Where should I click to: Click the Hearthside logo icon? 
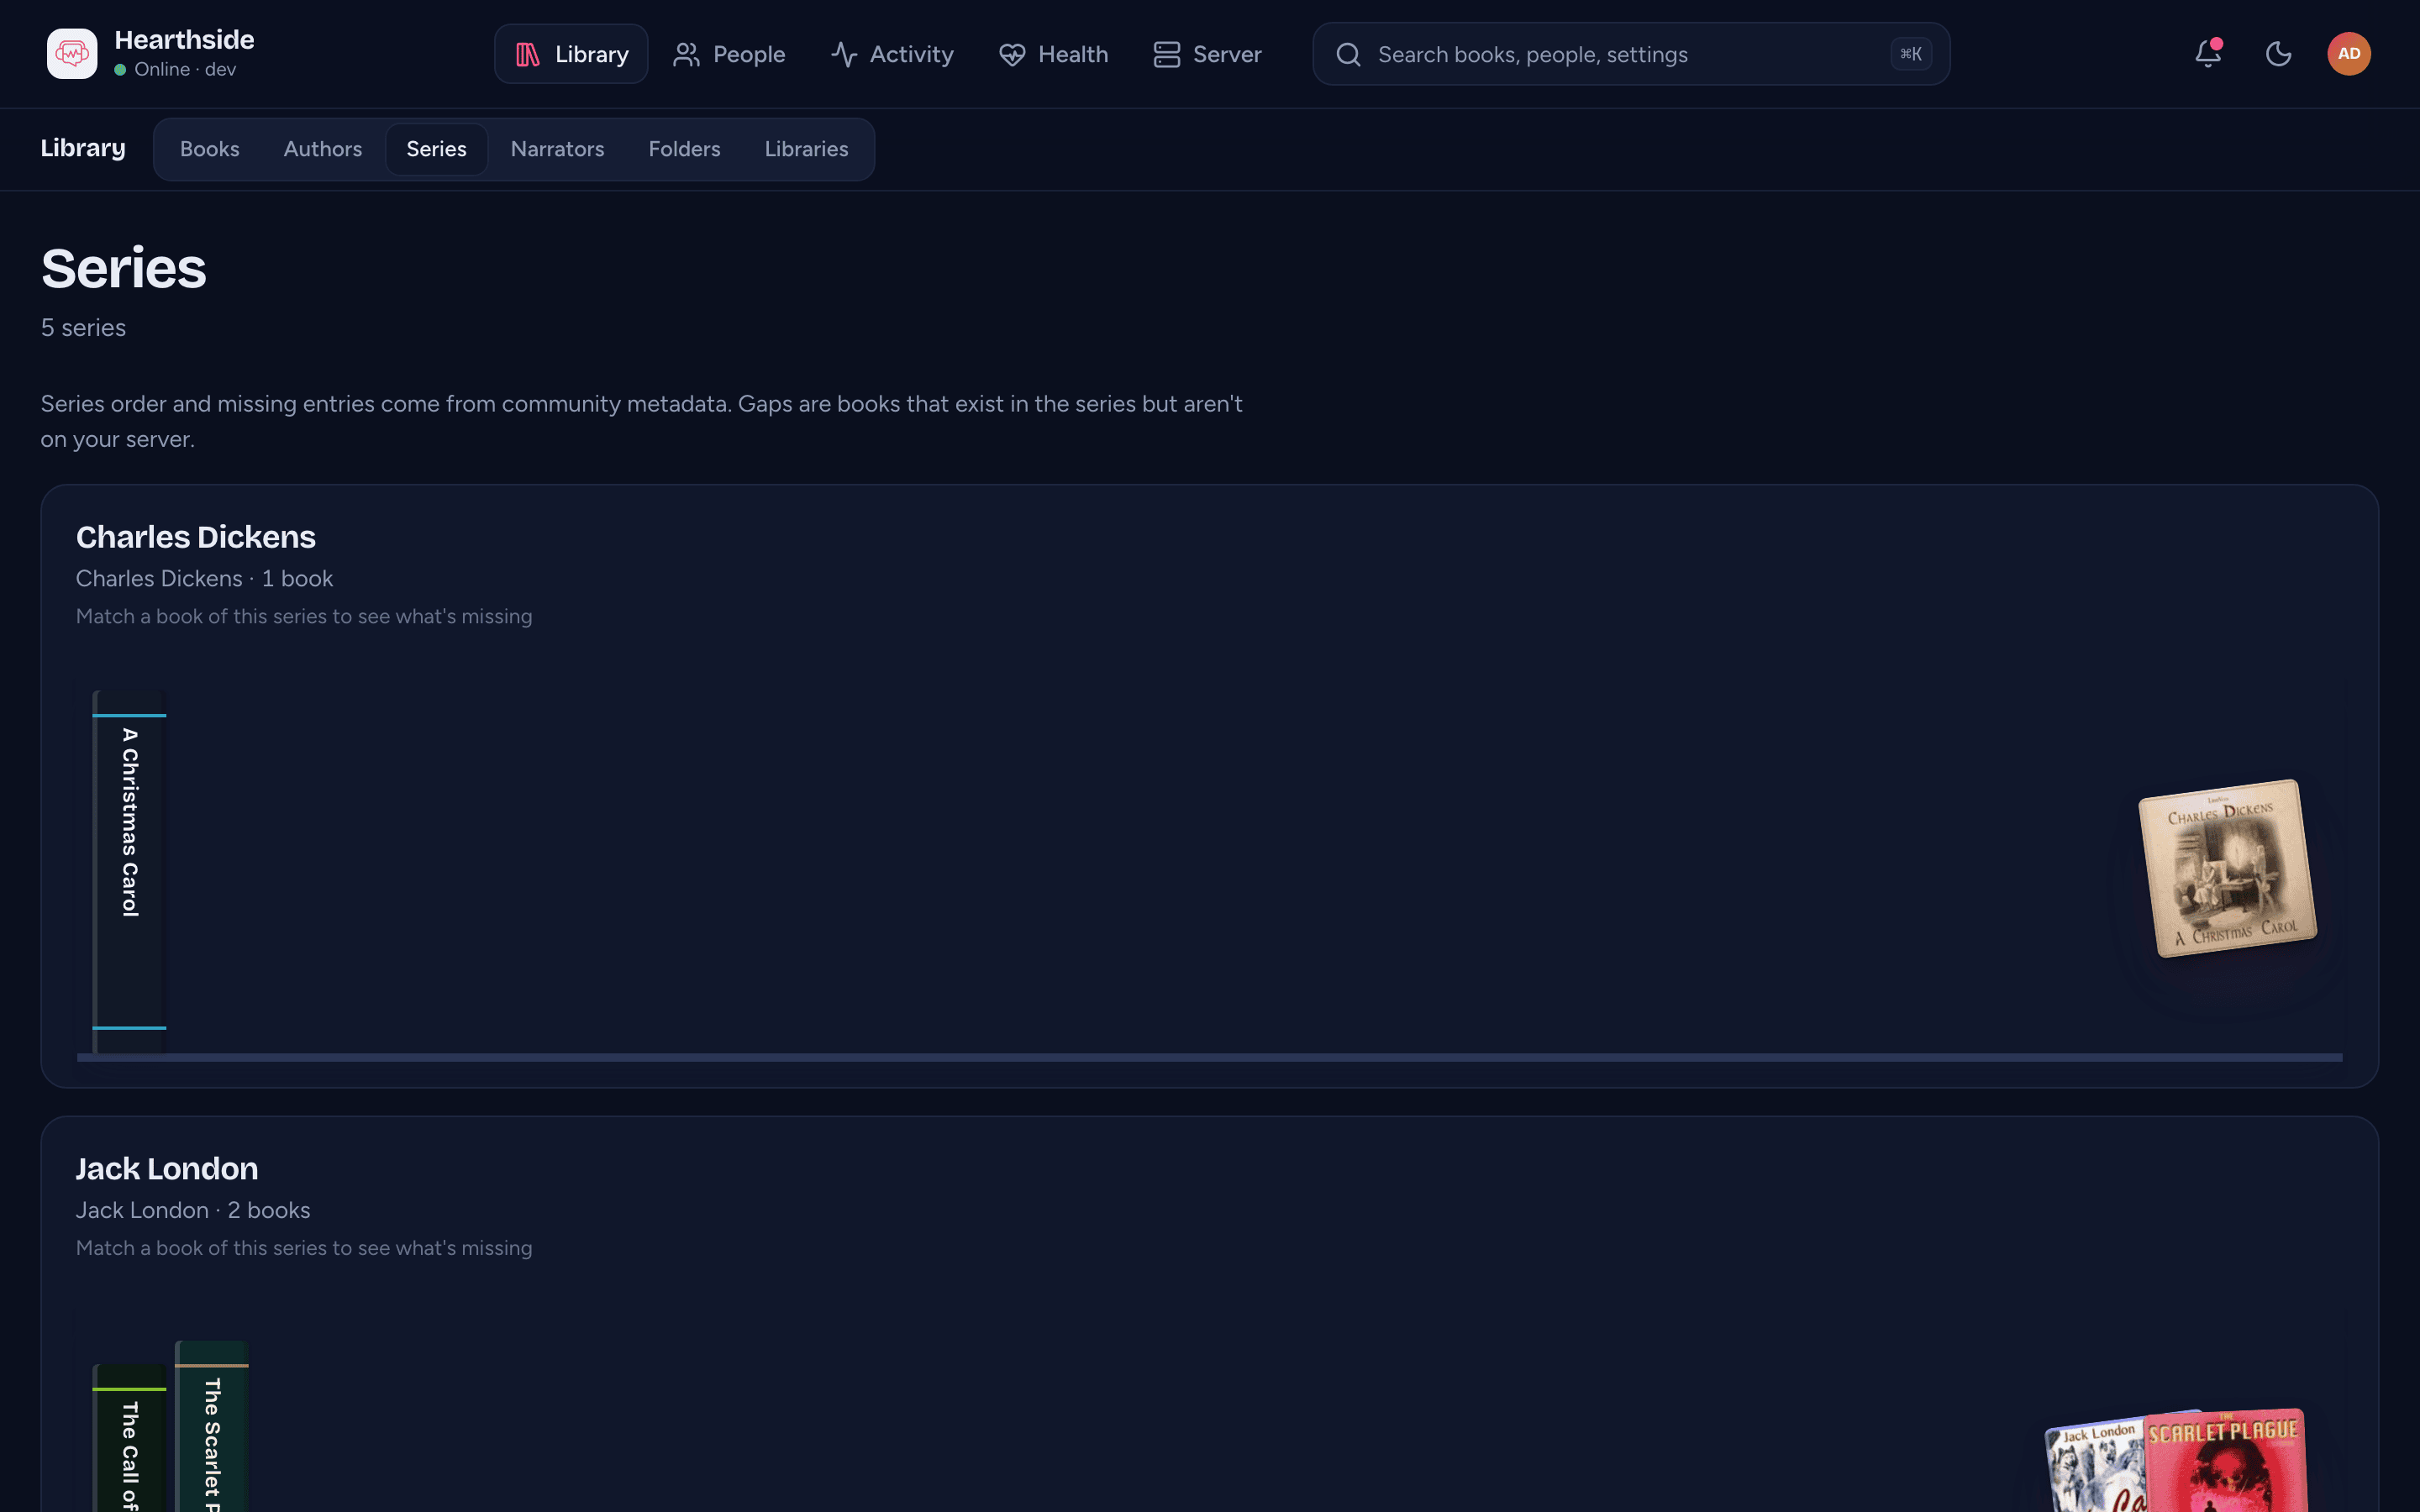(x=72, y=54)
